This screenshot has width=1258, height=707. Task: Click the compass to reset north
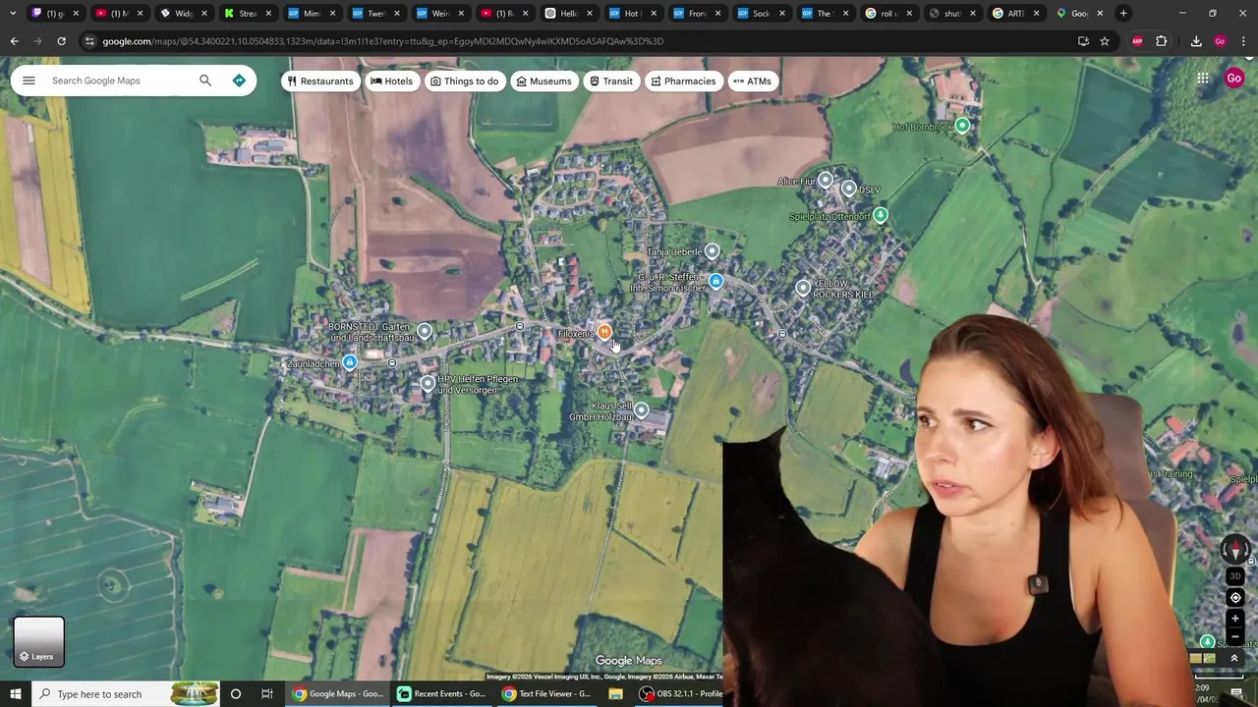coord(1235,550)
